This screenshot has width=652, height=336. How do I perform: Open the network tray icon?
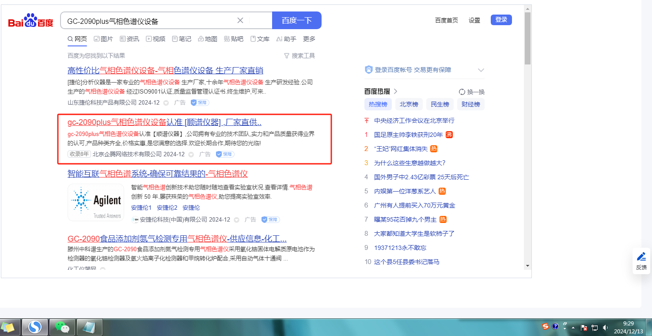[595, 328]
